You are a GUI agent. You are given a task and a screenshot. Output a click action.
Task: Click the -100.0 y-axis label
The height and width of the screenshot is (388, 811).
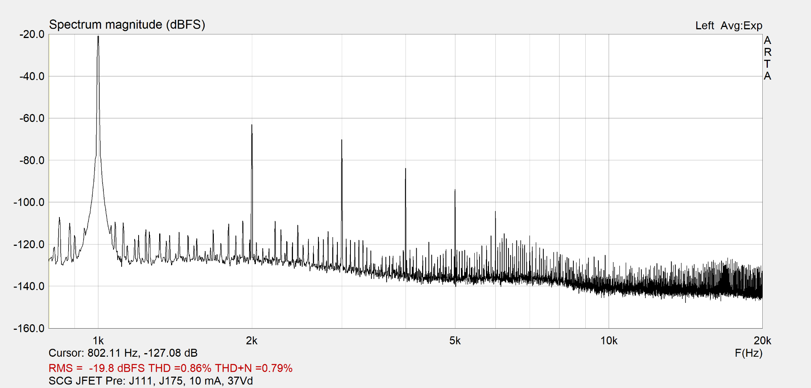click(x=30, y=202)
